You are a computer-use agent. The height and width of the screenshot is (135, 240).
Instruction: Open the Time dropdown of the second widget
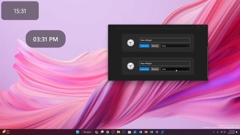point(175,69)
